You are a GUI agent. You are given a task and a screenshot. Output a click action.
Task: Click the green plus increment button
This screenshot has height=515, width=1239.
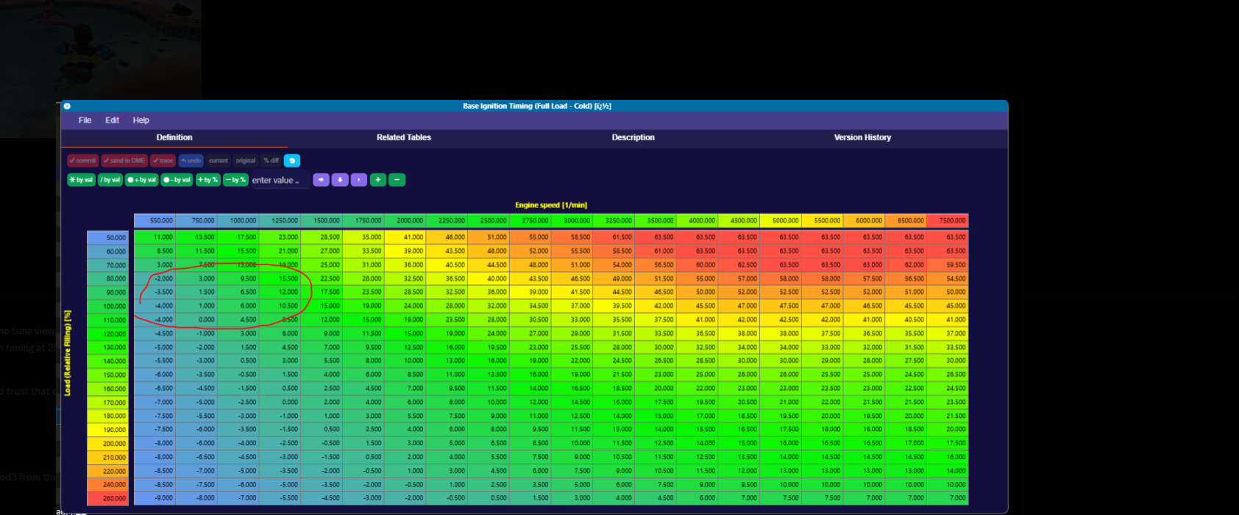pyautogui.click(x=378, y=180)
